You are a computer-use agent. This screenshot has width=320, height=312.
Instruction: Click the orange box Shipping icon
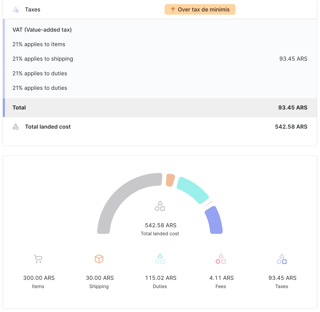click(x=99, y=259)
